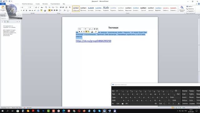This screenshot has height=113, width=200.
Task: Toggle superscript formatting in the ribbon
Action: pos(35,10)
